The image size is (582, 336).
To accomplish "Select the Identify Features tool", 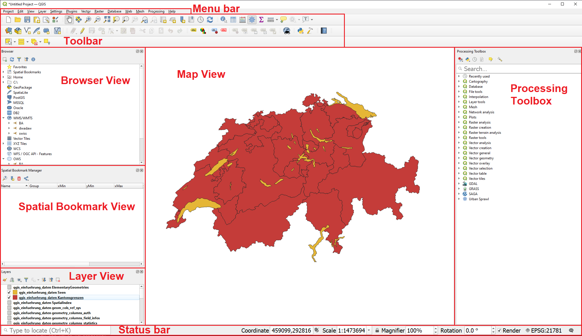I will [x=224, y=19].
